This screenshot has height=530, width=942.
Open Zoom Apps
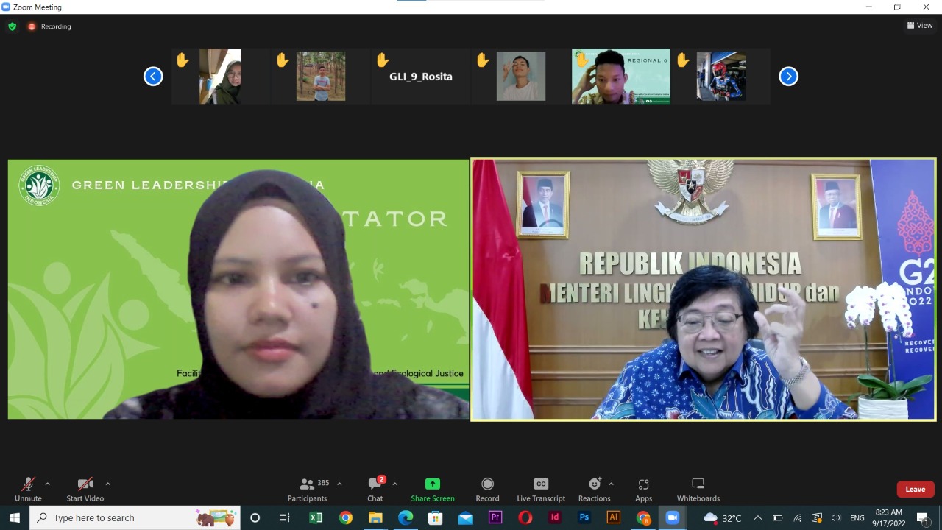click(x=643, y=489)
